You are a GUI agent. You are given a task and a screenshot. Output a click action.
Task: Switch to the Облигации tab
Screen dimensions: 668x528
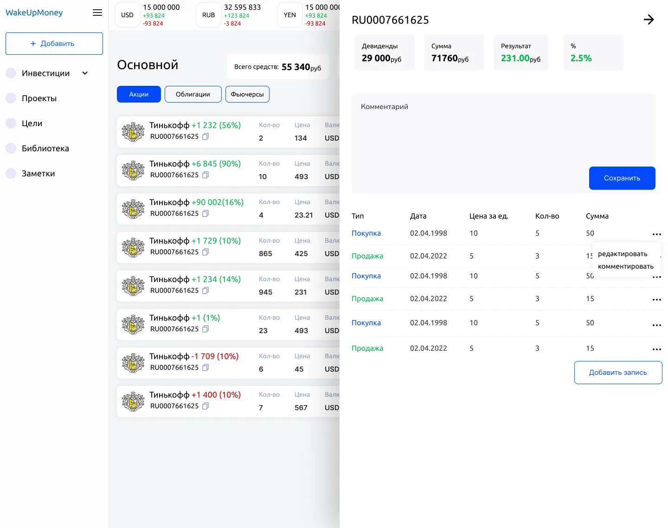coord(193,94)
